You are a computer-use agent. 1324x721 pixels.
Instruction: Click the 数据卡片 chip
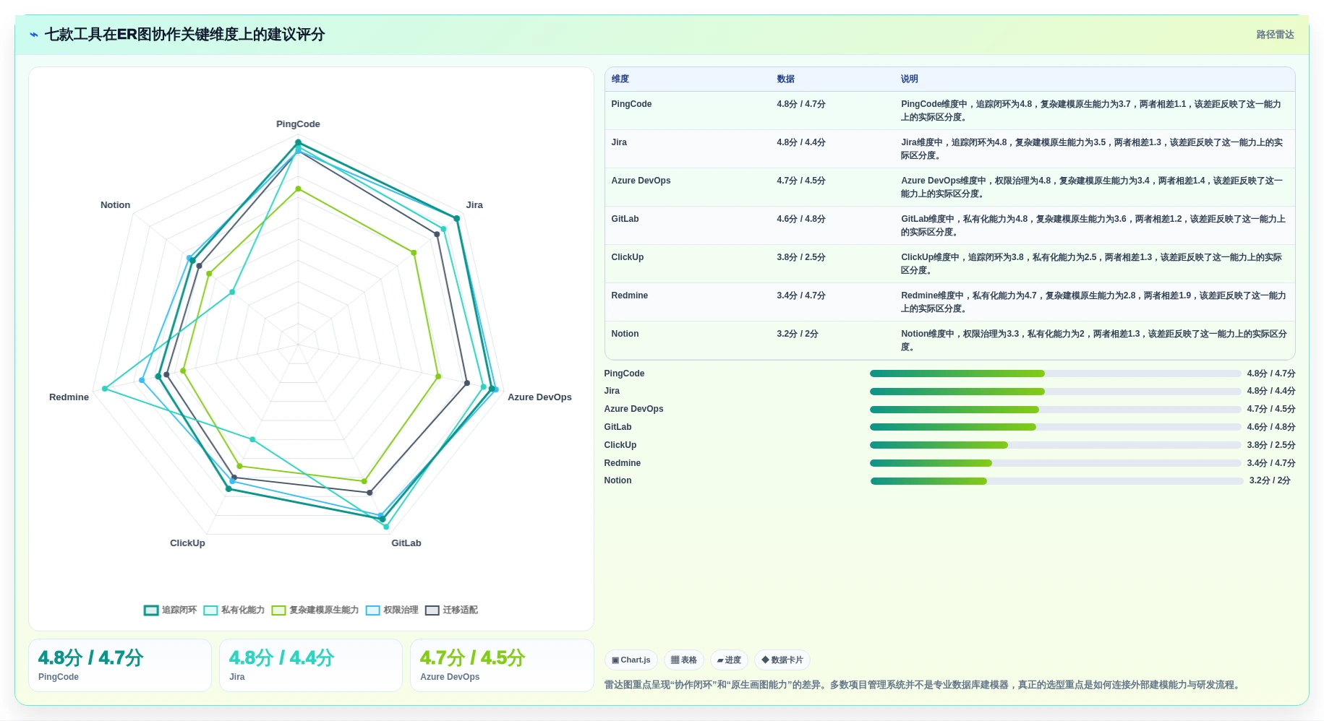782,660
